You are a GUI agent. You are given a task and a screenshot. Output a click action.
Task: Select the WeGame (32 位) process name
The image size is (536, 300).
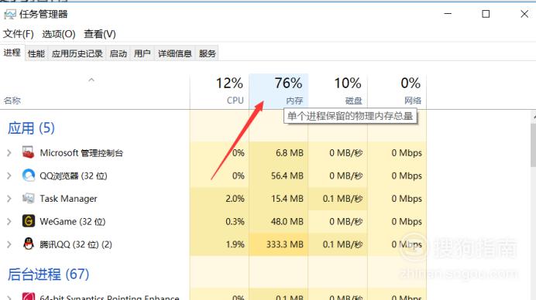(73, 221)
